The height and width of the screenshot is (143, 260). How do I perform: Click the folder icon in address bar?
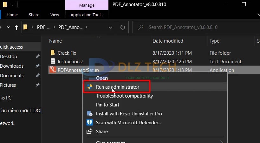(x=25, y=27)
